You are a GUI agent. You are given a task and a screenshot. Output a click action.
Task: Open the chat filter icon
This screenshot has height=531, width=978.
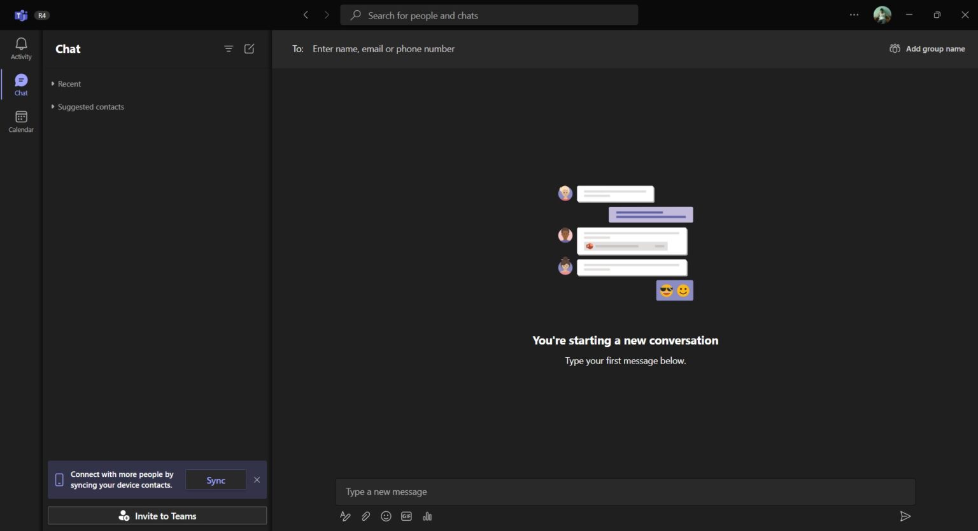[x=229, y=48]
